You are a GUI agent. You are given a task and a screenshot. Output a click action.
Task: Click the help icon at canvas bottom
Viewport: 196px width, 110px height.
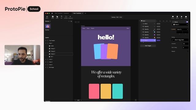point(136,100)
